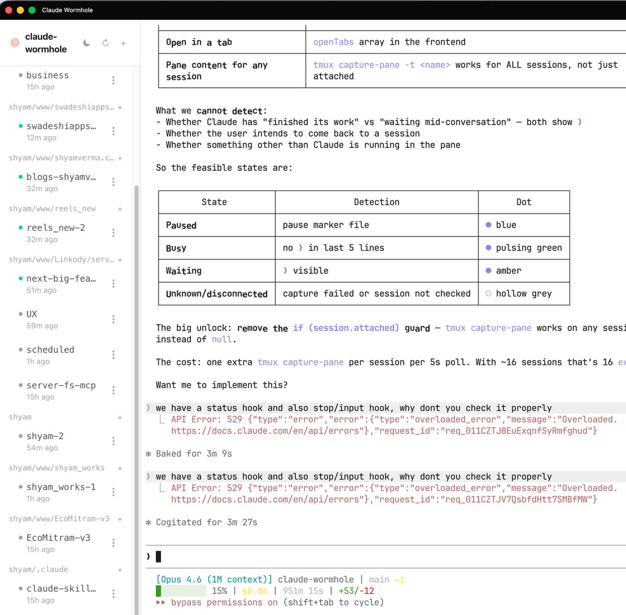Viewport: 626px width, 615px height.
Task: Click the pause marker file cell
Action: [376, 225]
